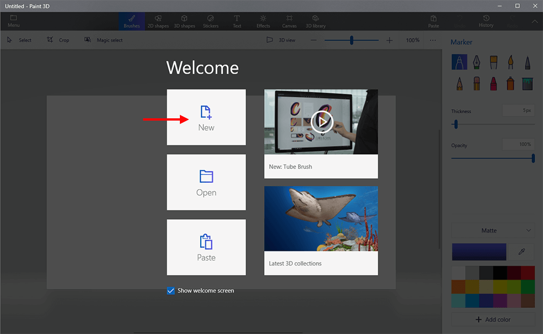Click the New file icon
The image size is (543, 334).
[x=206, y=112]
